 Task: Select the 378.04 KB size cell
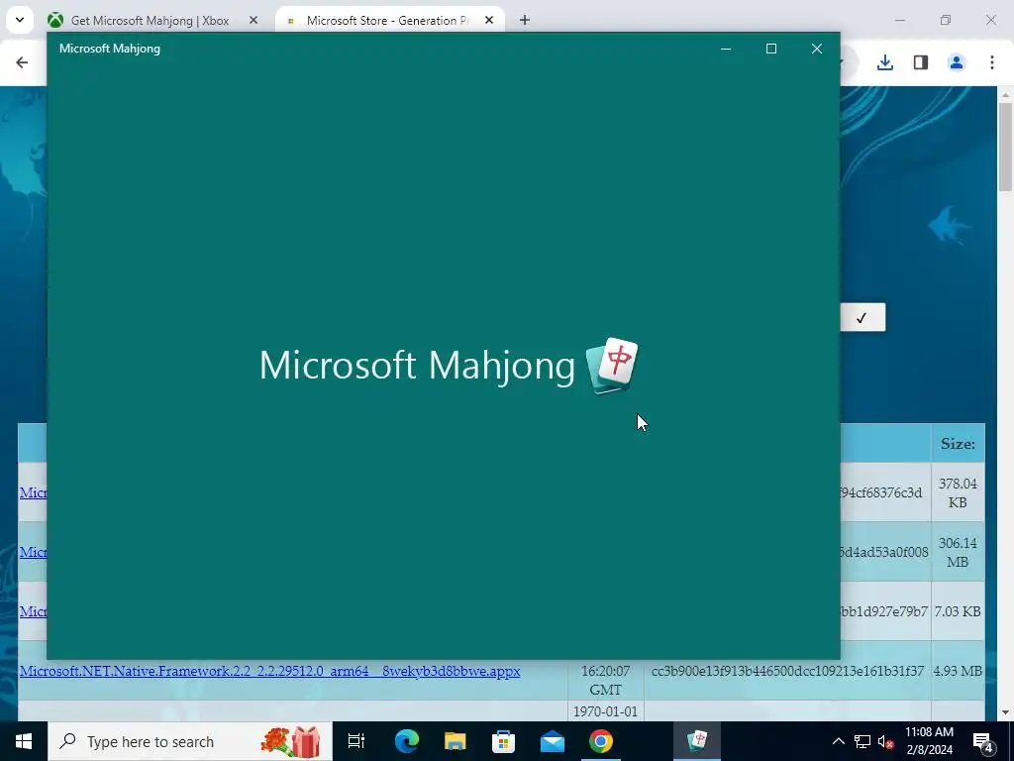click(958, 492)
